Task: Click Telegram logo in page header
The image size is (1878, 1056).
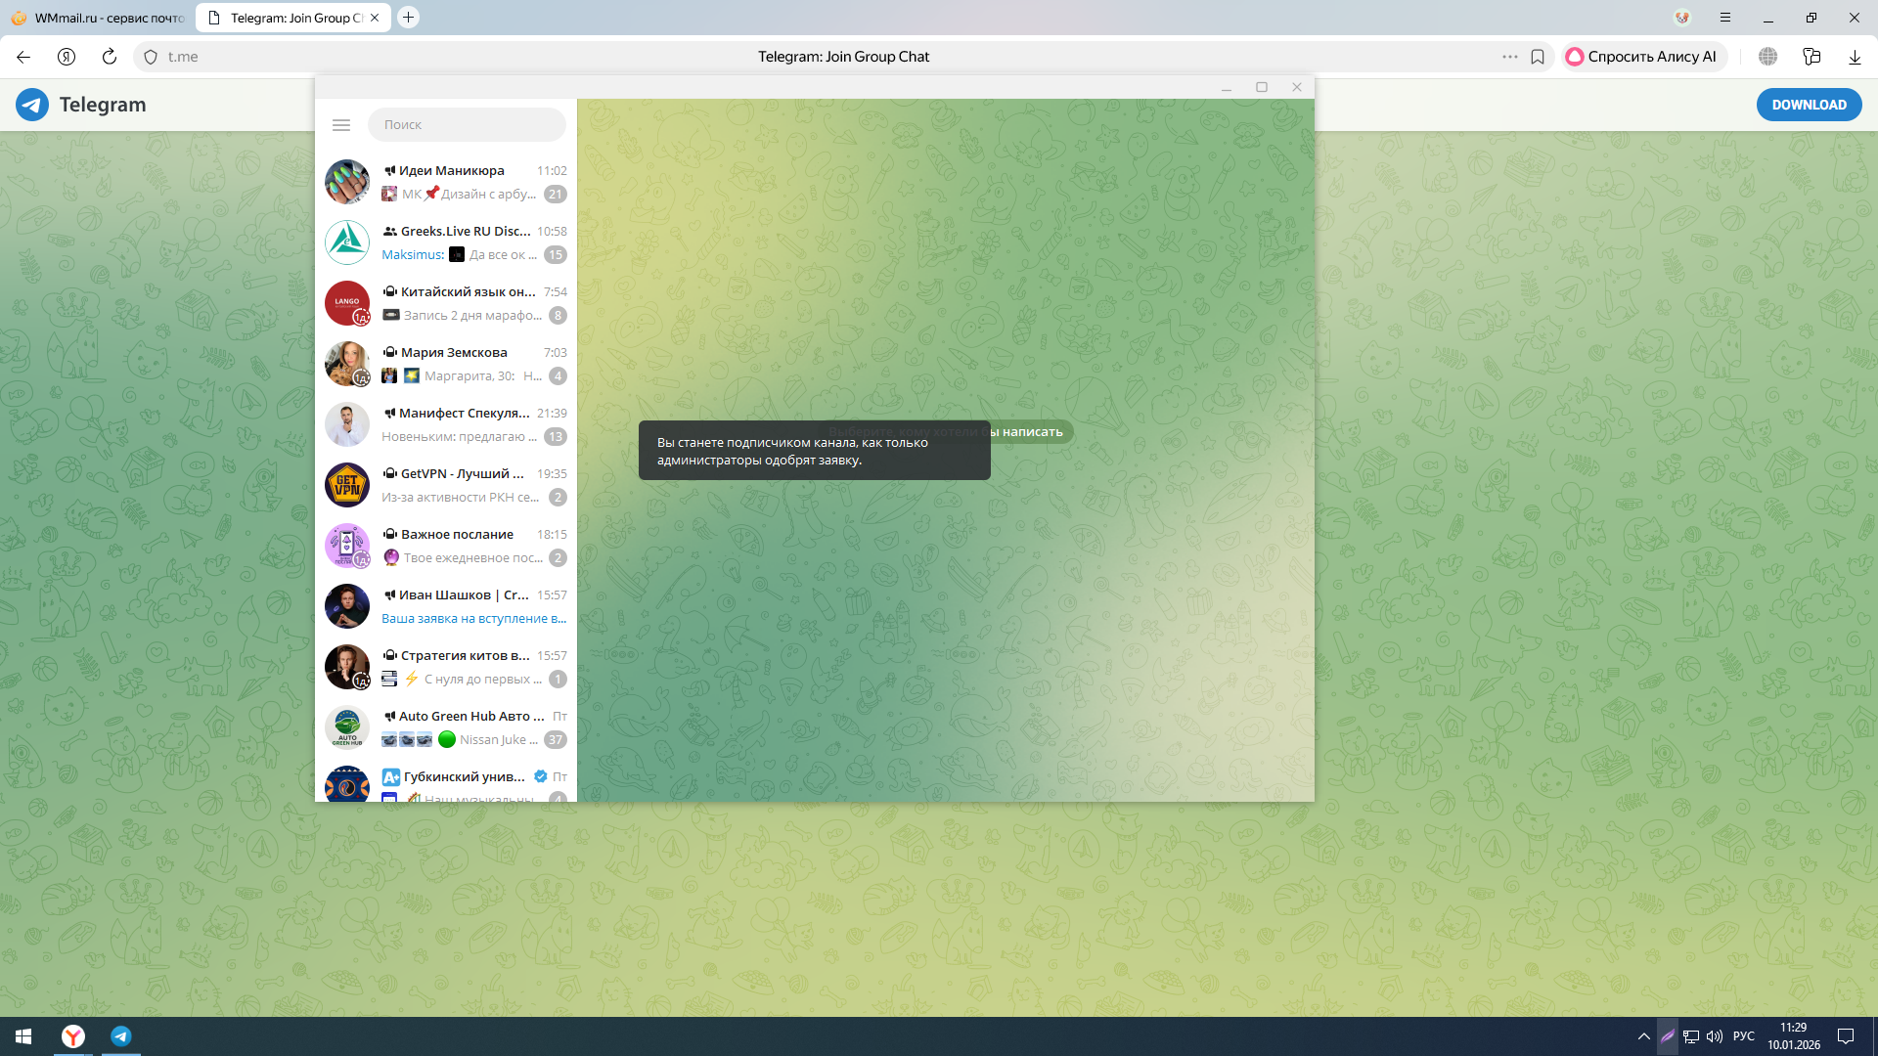Action: coord(32,105)
